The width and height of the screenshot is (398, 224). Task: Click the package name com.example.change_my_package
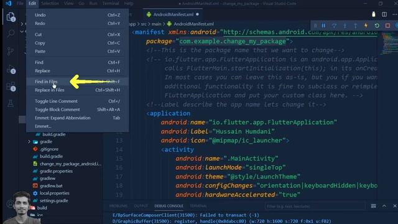pyautogui.click(x=233, y=42)
